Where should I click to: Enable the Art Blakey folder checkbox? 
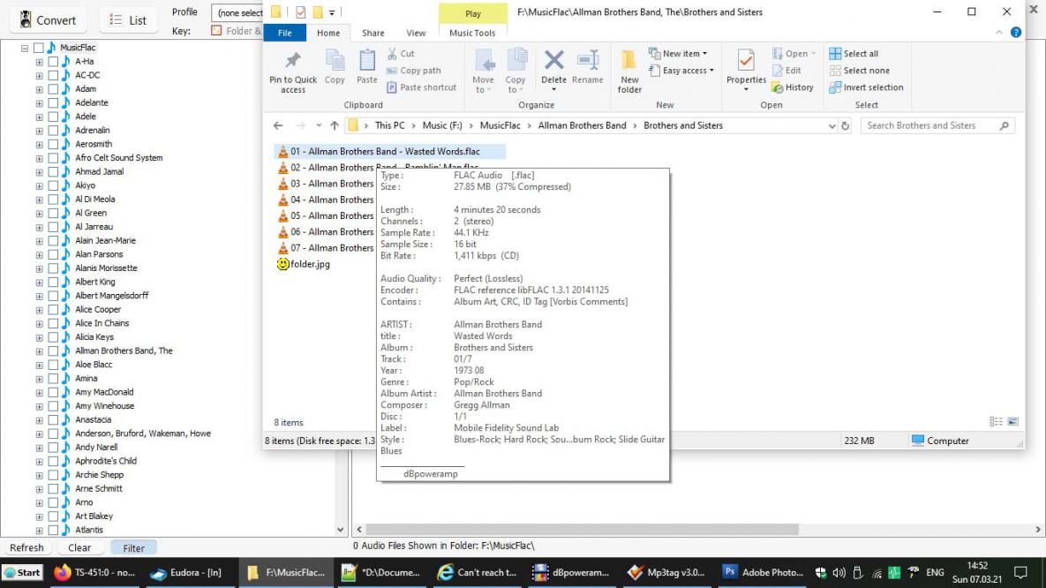53,516
